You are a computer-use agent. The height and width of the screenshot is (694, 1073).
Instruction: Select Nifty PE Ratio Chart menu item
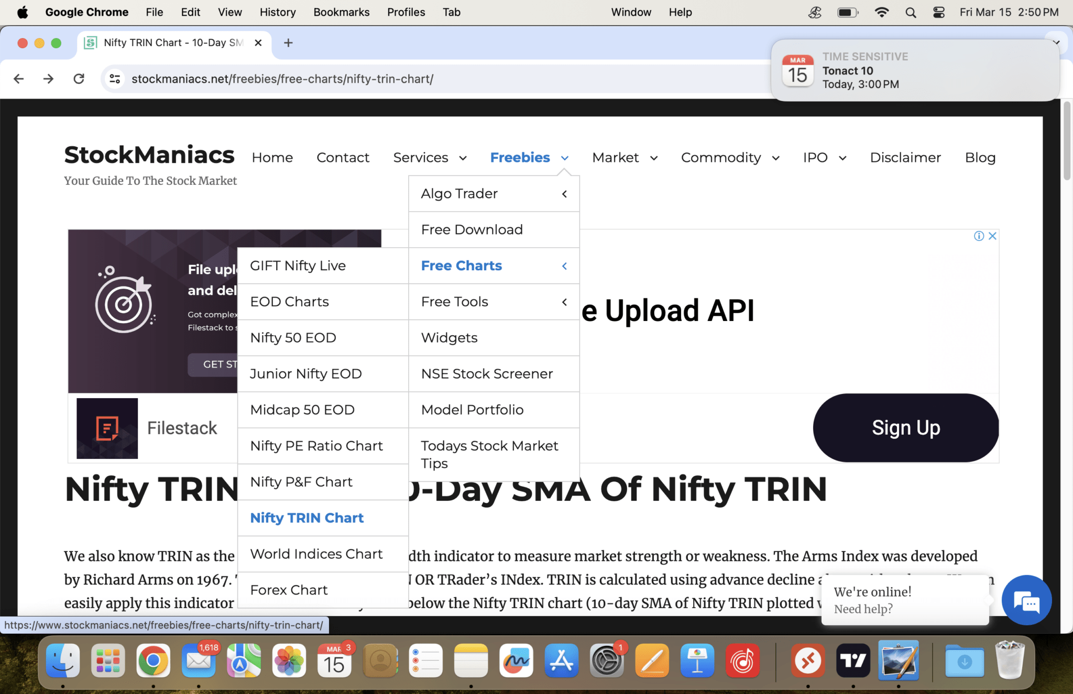tap(316, 446)
